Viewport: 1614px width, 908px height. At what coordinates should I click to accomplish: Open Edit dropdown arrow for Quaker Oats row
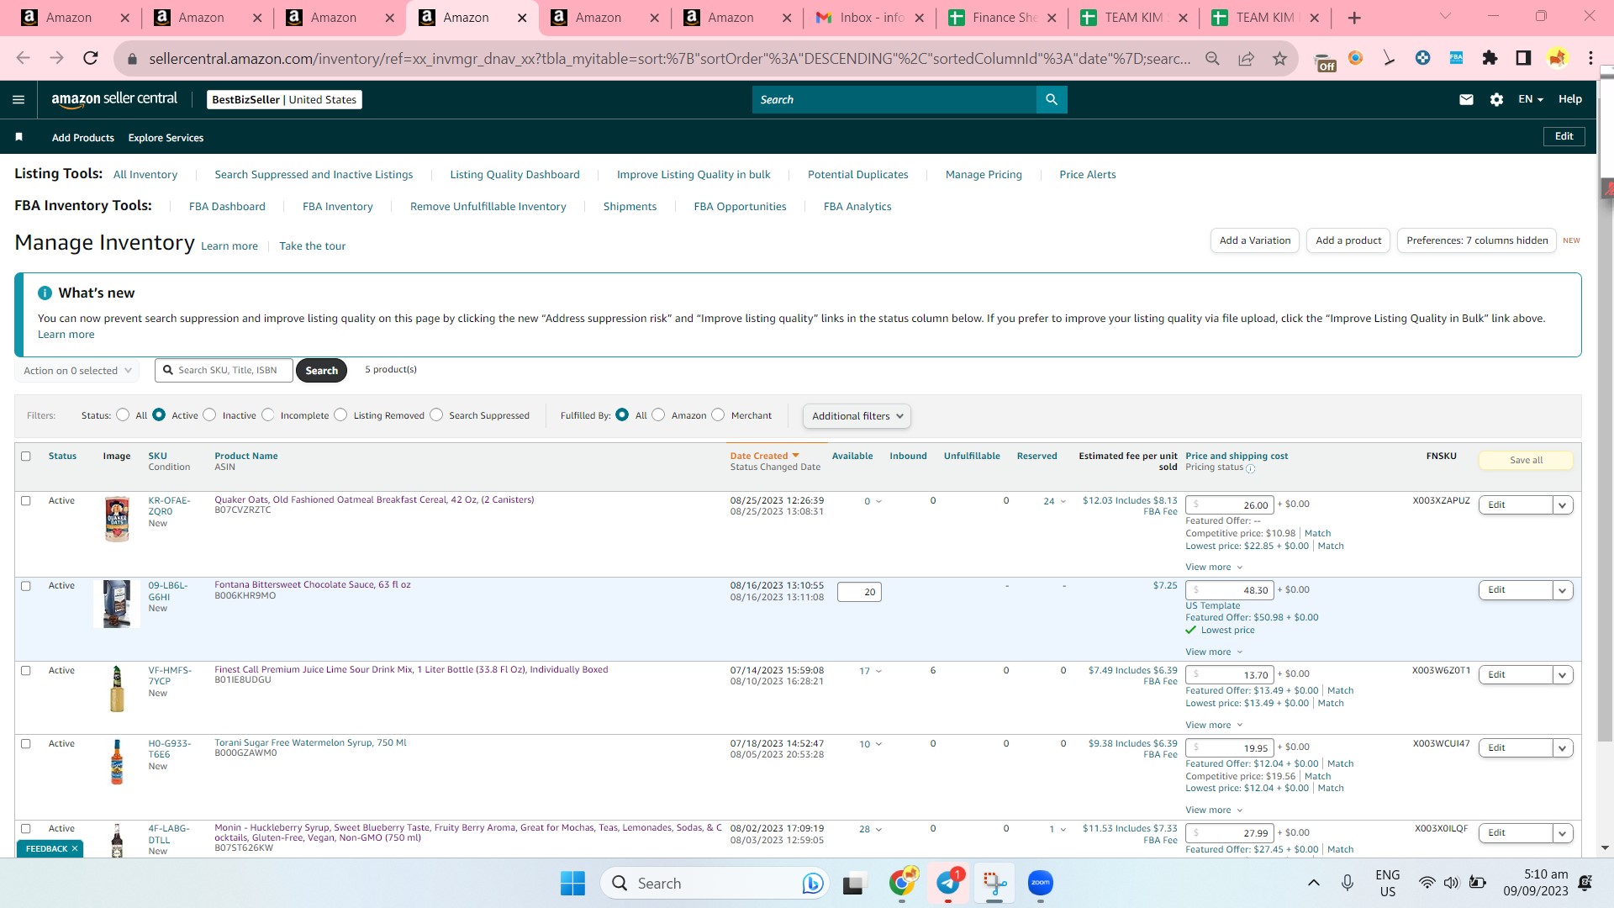click(x=1563, y=505)
